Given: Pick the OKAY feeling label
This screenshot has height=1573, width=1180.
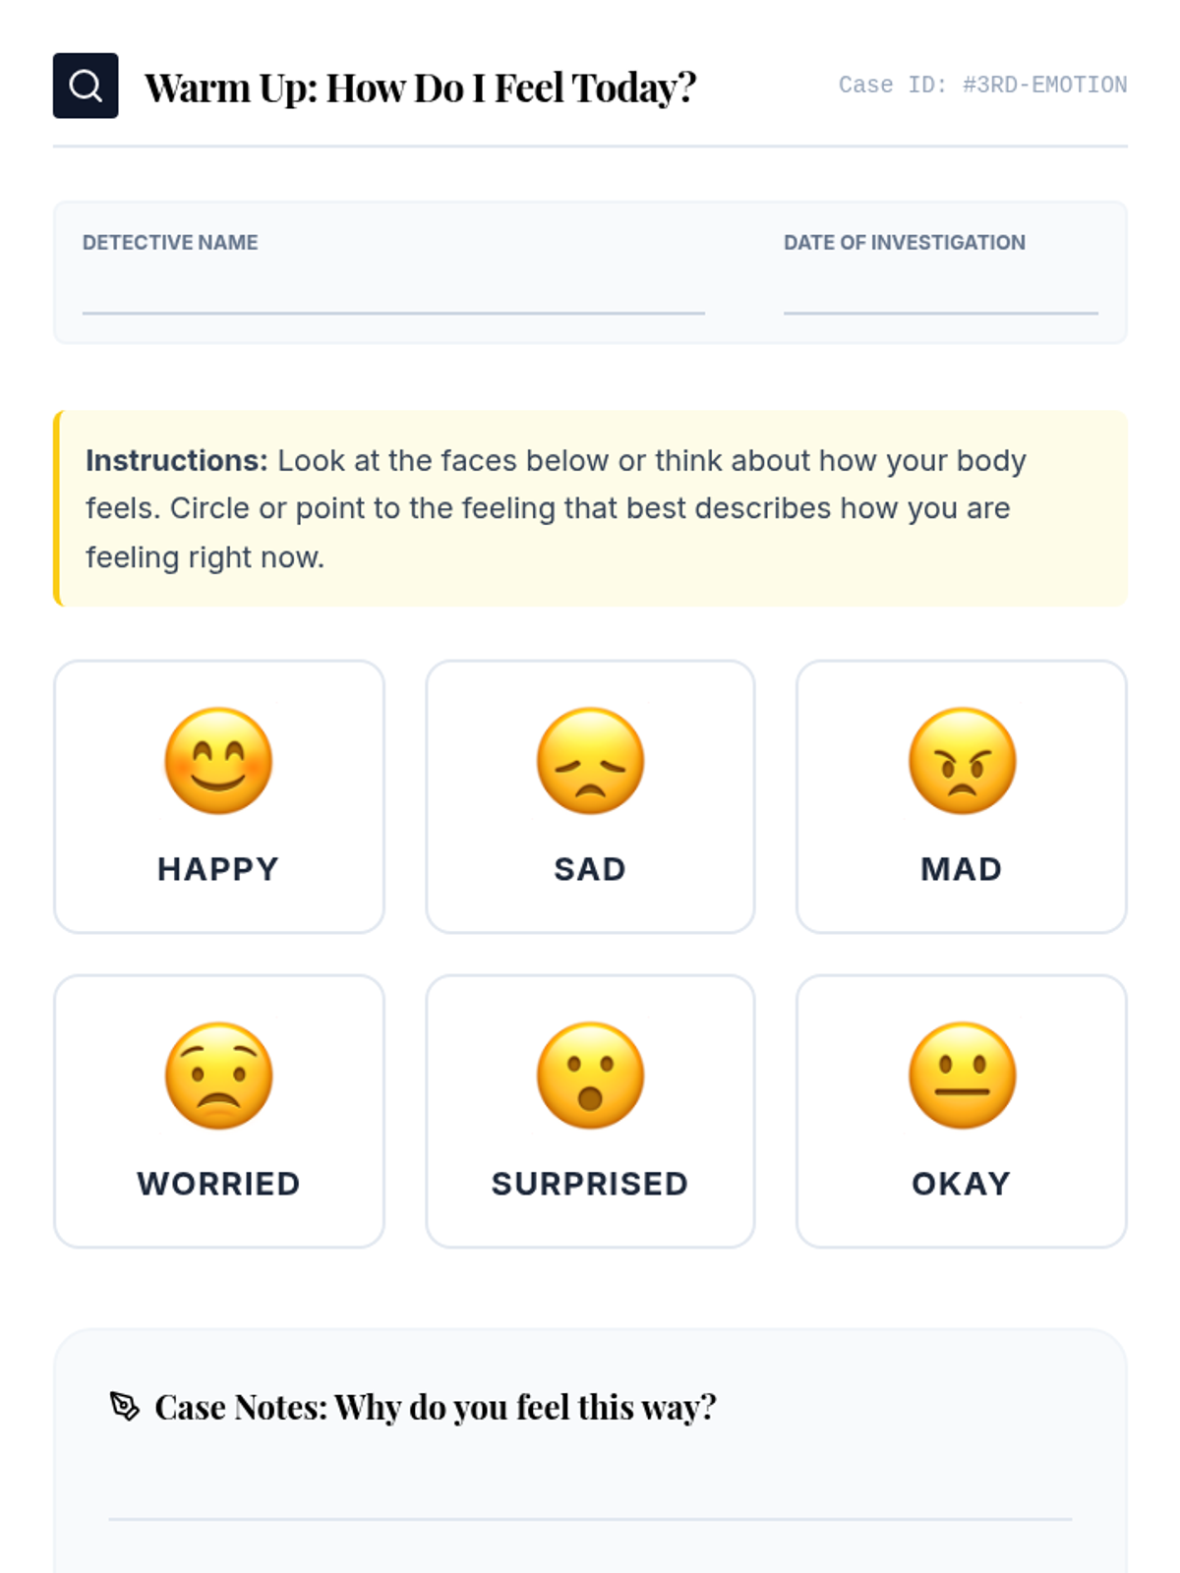Looking at the screenshot, I should click(962, 1184).
